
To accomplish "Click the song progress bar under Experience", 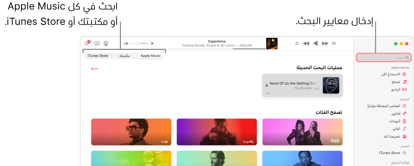I will 216,48.
